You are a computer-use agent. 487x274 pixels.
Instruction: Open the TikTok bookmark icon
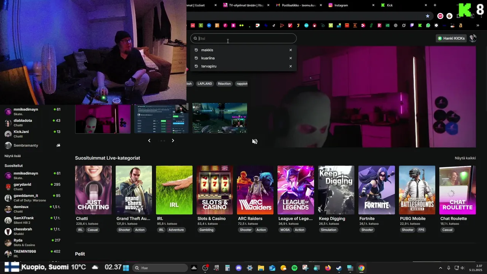pyautogui.click(x=274, y=25)
